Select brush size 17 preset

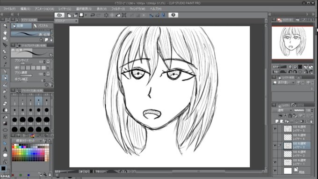click(46, 111)
